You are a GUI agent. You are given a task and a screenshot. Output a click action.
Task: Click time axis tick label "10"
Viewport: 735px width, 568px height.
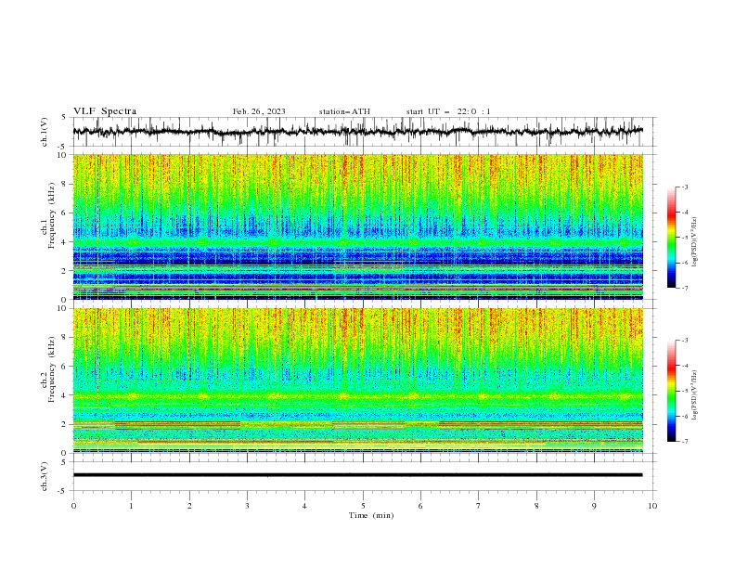[652, 506]
